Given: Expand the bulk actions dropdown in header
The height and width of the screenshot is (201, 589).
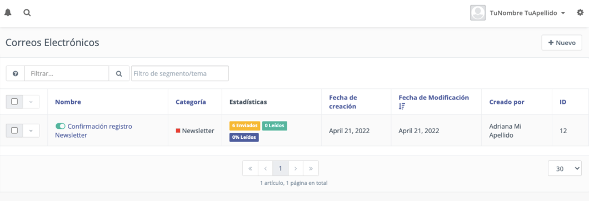Looking at the screenshot, I should [31, 102].
